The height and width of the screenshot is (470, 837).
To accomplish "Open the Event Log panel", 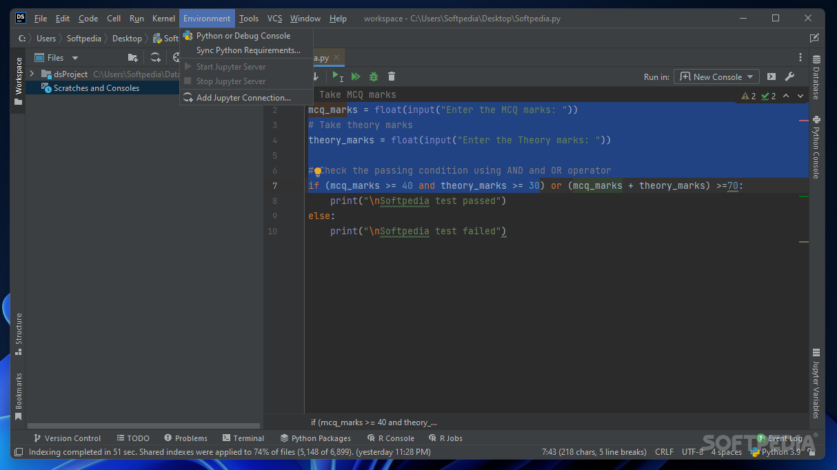I will pos(780,438).
